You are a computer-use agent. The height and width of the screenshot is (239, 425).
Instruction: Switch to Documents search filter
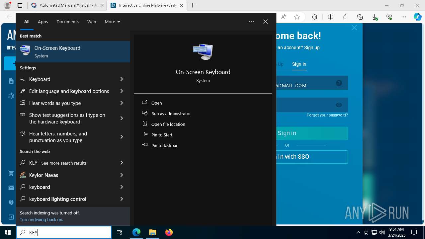(x=67, y=22)
